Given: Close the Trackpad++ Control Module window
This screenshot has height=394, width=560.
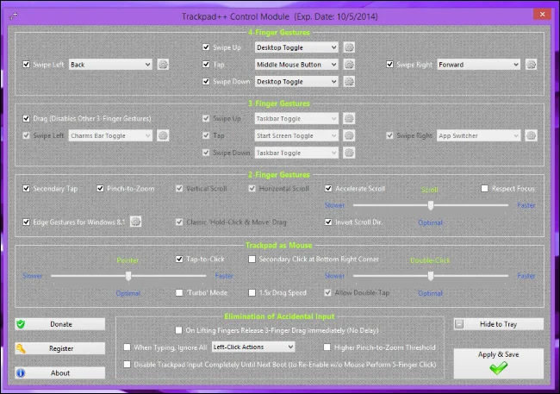Looking at the screenshot, I should coord(542,14).
